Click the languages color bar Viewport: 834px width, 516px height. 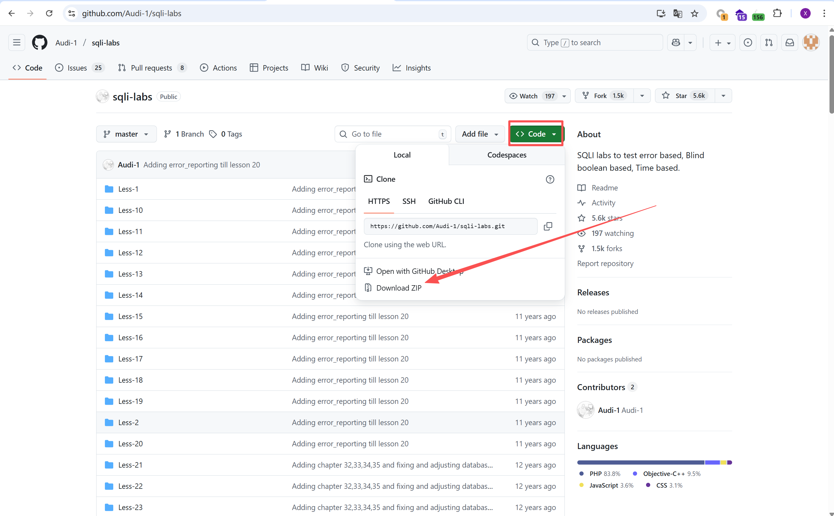click(x=654, y=462)
